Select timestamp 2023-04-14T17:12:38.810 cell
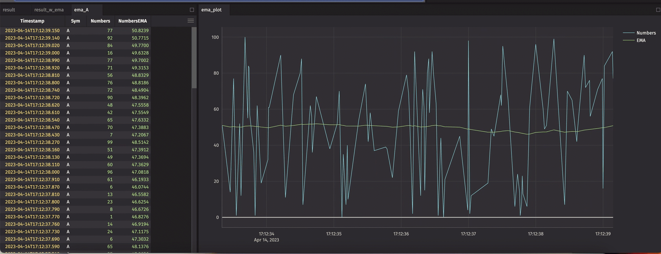The image size is (661, 254). click(32, 75)
